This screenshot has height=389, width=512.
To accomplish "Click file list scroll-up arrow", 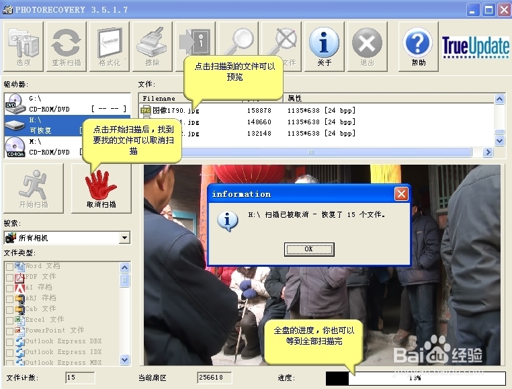I will tap(500, 99).
